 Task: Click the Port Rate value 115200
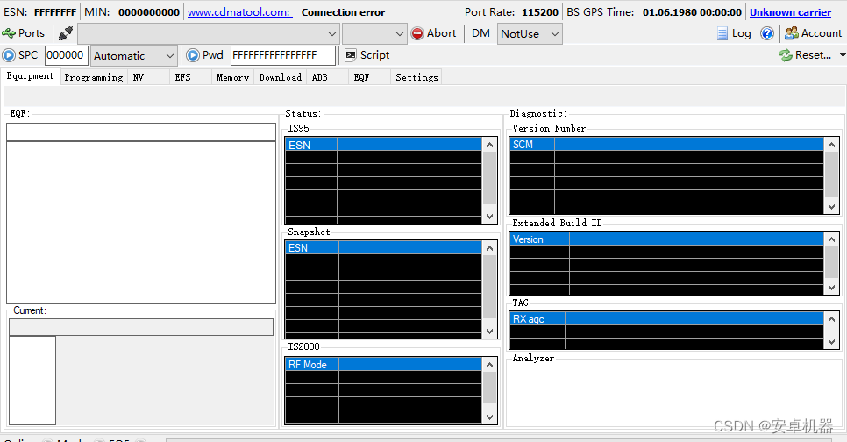click(x=539, y=12)
